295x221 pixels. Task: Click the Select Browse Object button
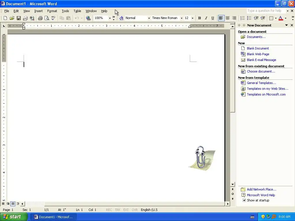(233, 194)
